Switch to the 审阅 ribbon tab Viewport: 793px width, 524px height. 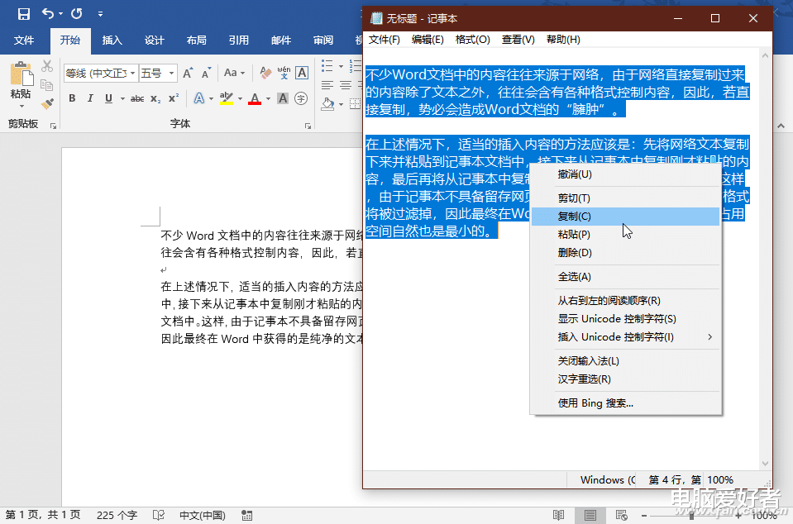323,40
